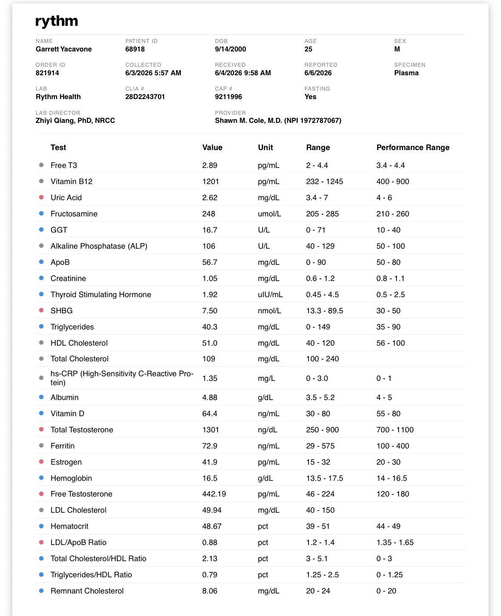The height and width of the screenshot is (616, 501).
Task: Click the blue dot beside Remnant Cholesterol
Action: coord(41,590)
